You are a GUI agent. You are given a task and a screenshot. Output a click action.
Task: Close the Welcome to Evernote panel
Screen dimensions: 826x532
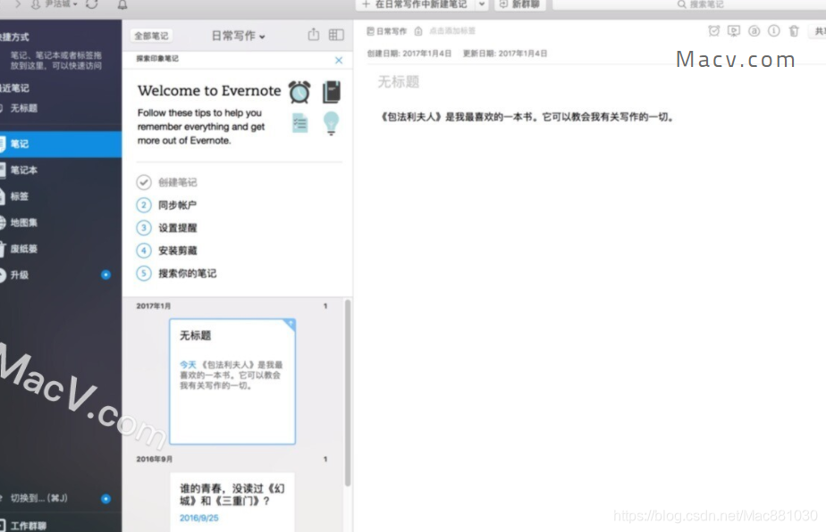tap(339, 60)
